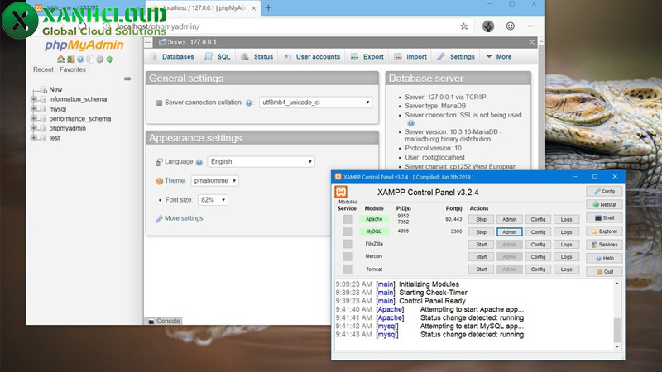
Task: Click the log out door icon in phpMyAdmin
Action: (70, 59)
